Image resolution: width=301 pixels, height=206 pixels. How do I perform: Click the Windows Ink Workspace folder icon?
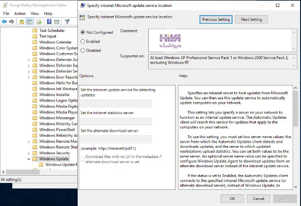pos(35,89)
